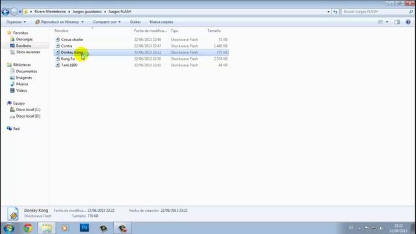Viewport: 416px width, 234px height.
Task: Click the Circus charlie file icon
Action: pos(58,40)
